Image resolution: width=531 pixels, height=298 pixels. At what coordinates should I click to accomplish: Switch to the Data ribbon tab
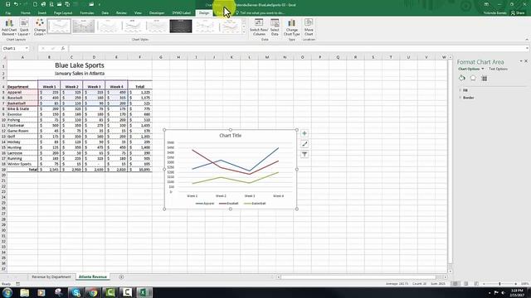tap(105, 13)
